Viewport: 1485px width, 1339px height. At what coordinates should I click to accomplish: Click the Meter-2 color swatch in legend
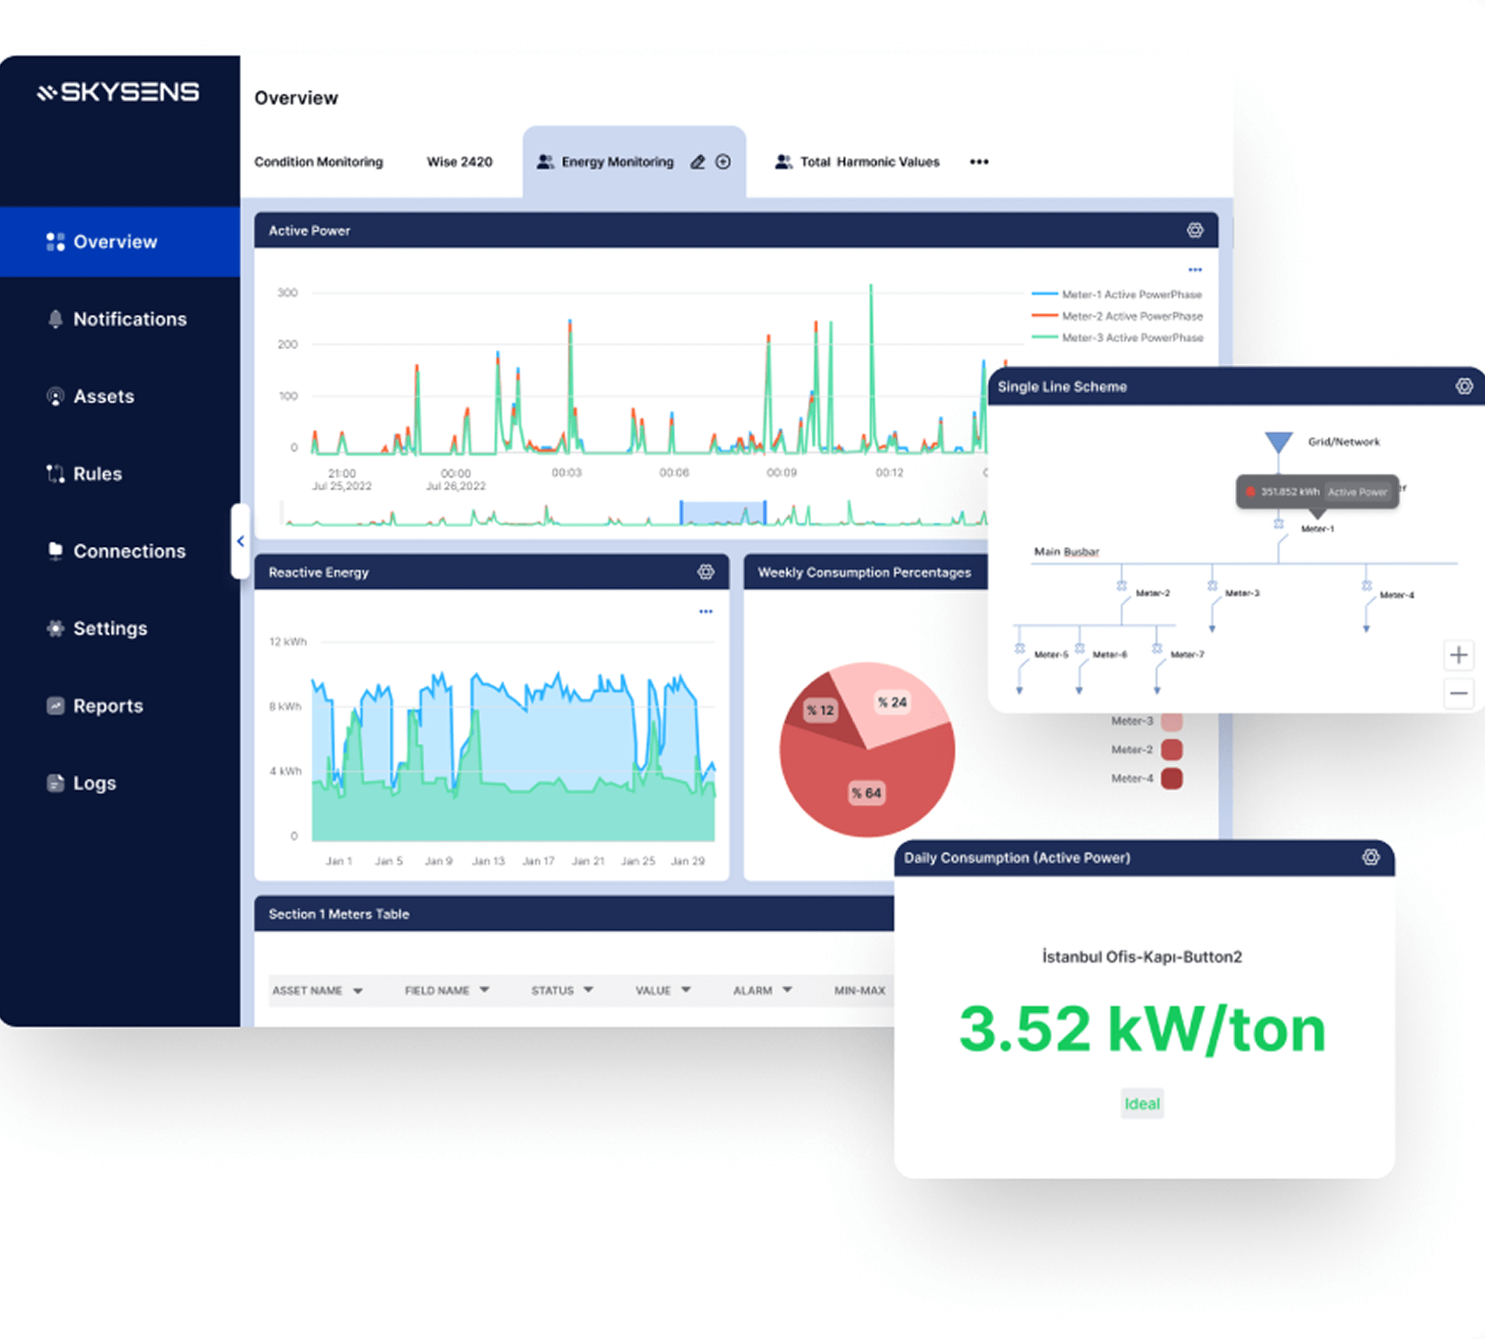coord(1171,749)
